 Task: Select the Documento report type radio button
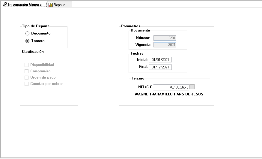28,34
